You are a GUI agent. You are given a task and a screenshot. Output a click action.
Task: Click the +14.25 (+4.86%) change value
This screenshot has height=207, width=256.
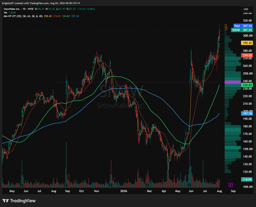(86, 9)
